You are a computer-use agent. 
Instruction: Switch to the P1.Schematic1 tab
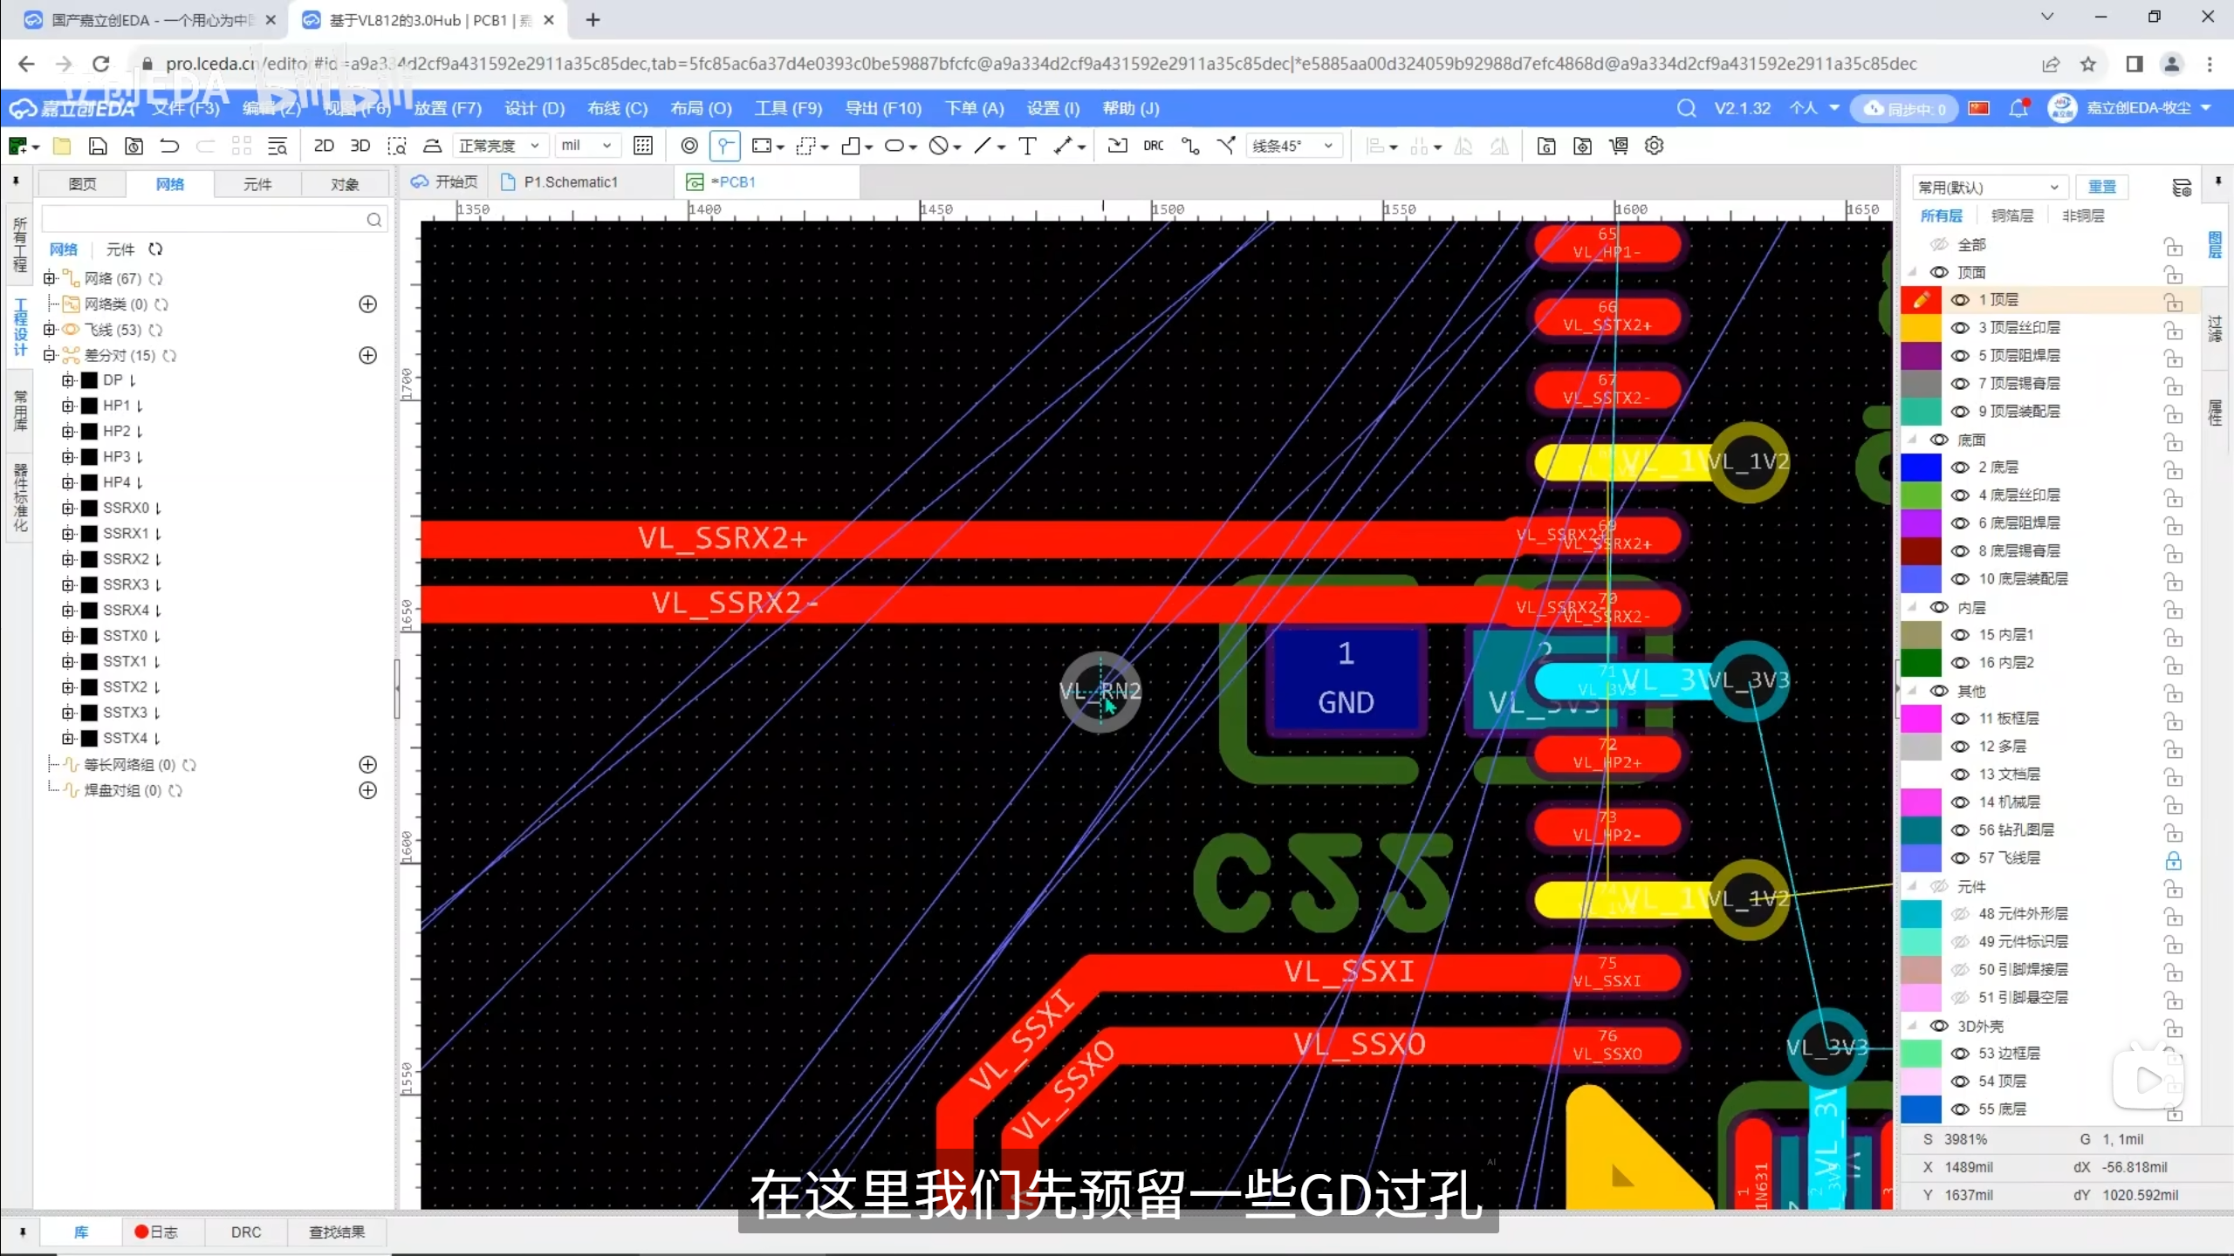click(570, 182)
